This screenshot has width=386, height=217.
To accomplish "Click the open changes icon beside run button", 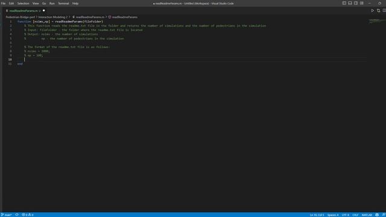I will coord(378,11).
